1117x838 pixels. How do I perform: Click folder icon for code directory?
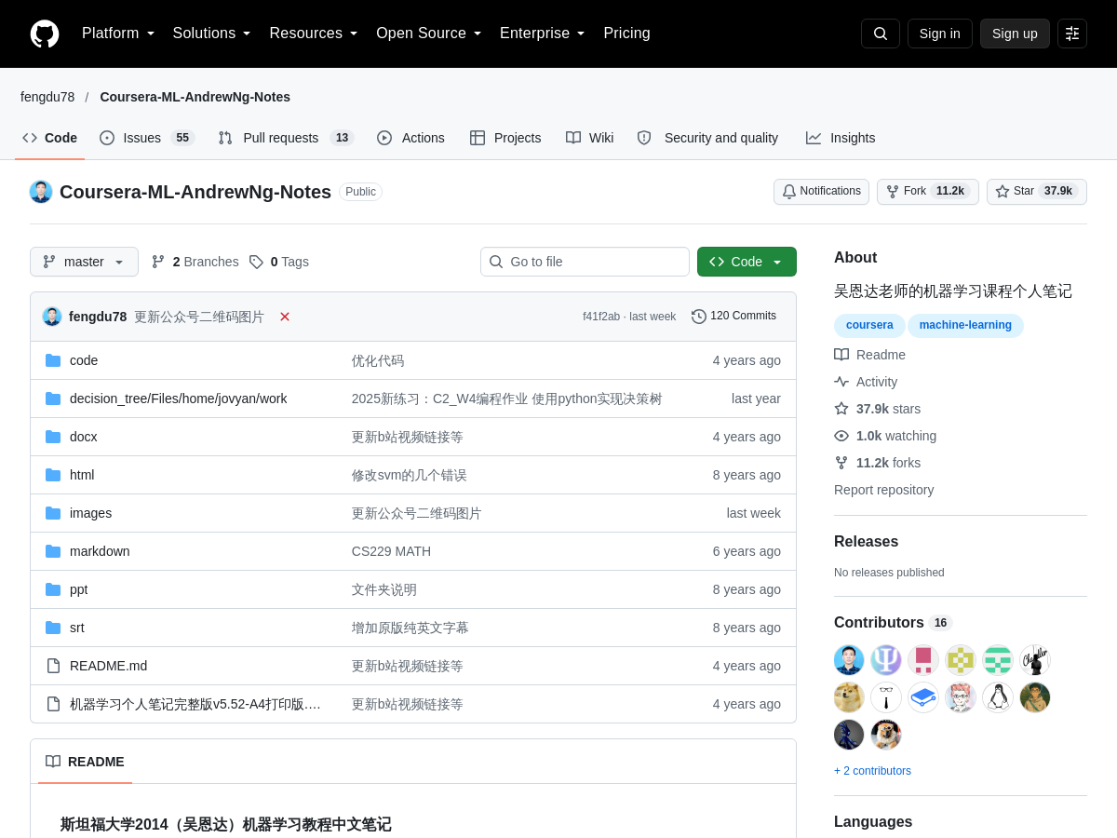tap(53, 360)
